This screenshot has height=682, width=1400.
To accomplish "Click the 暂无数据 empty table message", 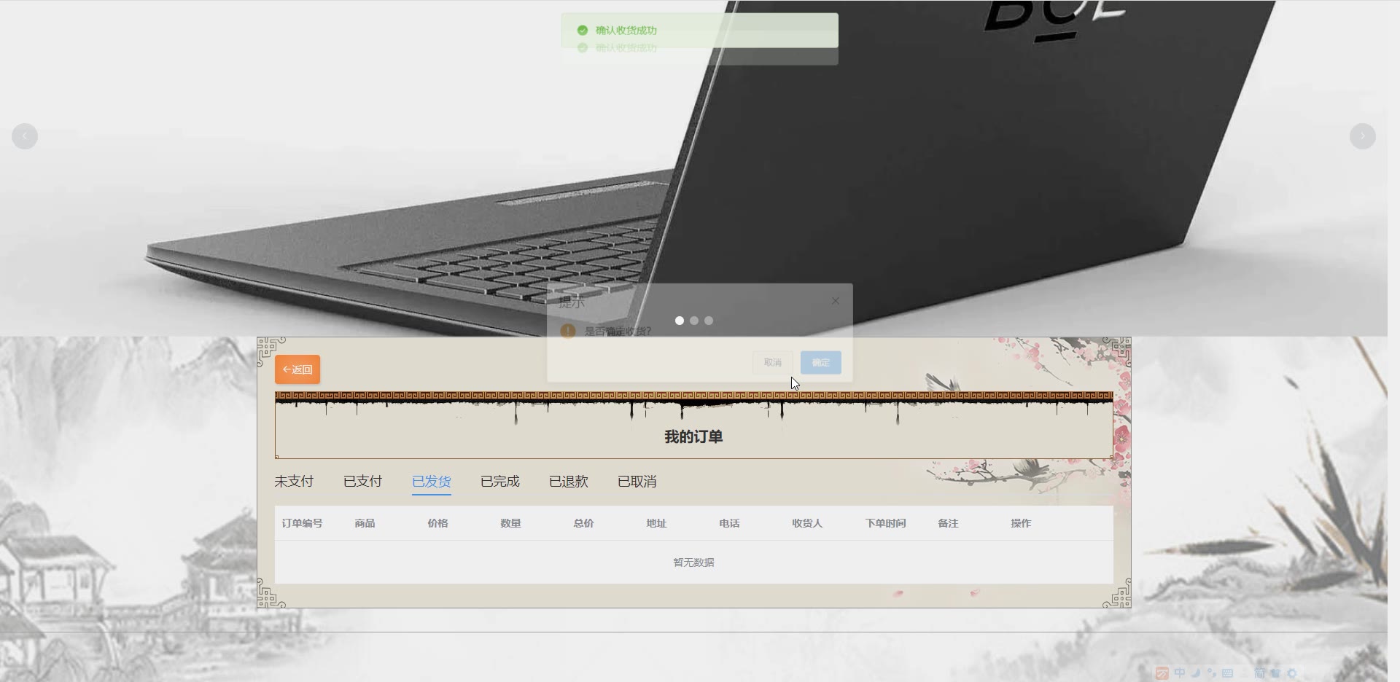I will [x=693, y=563].
